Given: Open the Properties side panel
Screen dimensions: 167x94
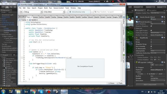Looking at the screenshot, I should pos(124,31).
